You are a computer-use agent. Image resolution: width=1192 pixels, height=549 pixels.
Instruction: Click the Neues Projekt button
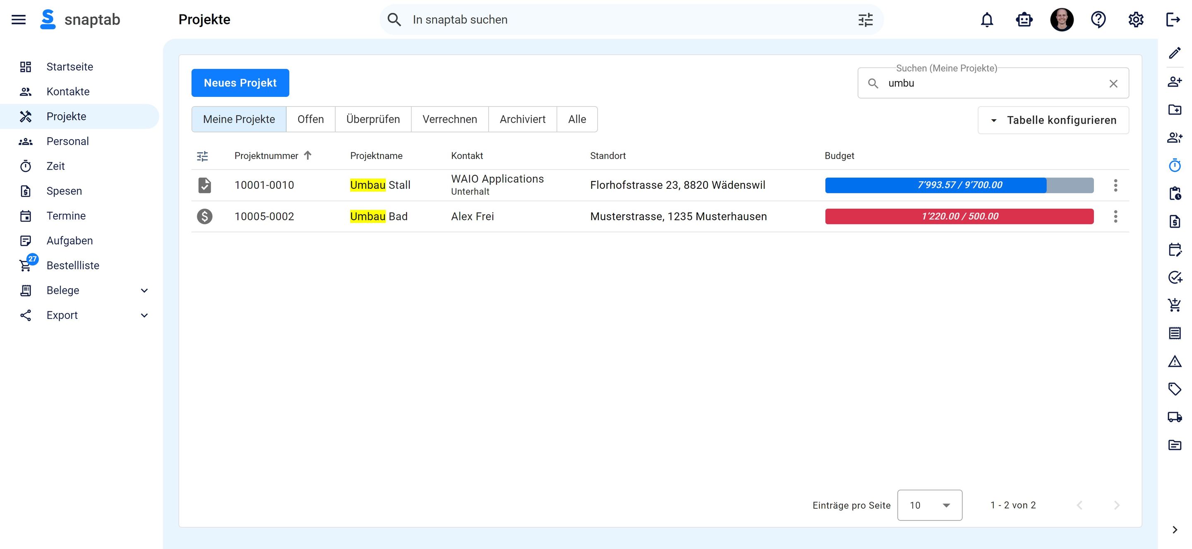(x=240, y=83)
